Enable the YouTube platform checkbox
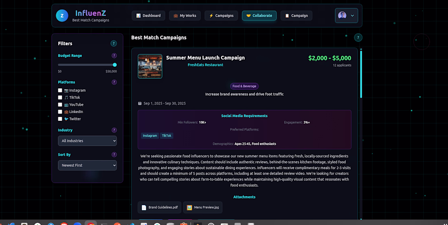Image resolution: width=448 pixels, height=225 pixels. [60, 105]
